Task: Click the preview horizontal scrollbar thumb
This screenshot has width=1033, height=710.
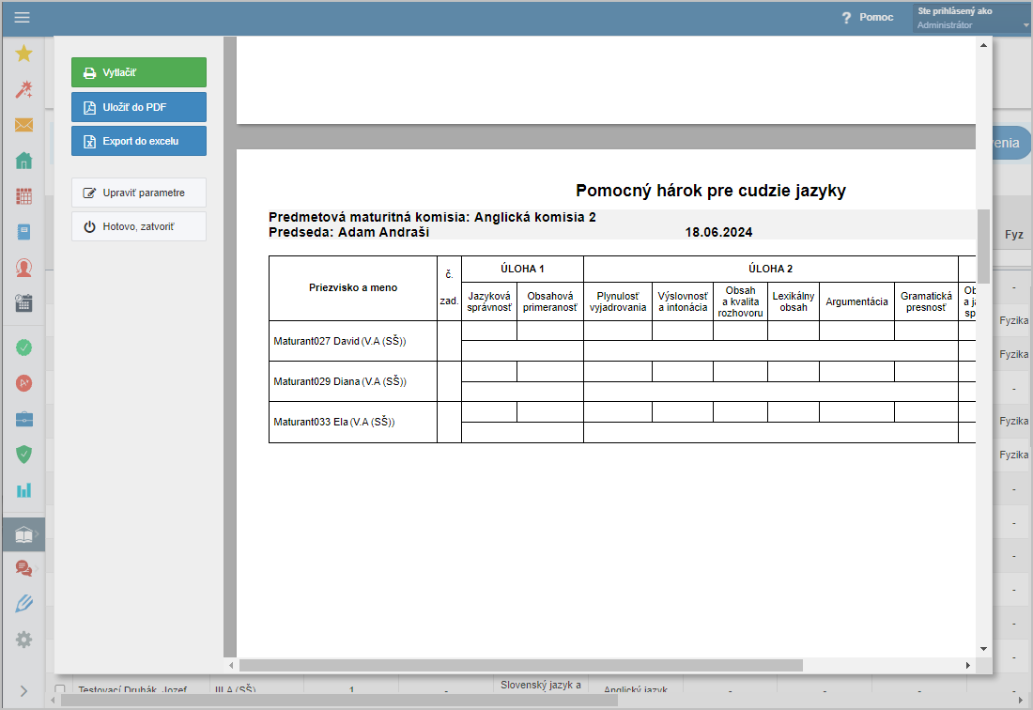Action: [x=521, y=665]
